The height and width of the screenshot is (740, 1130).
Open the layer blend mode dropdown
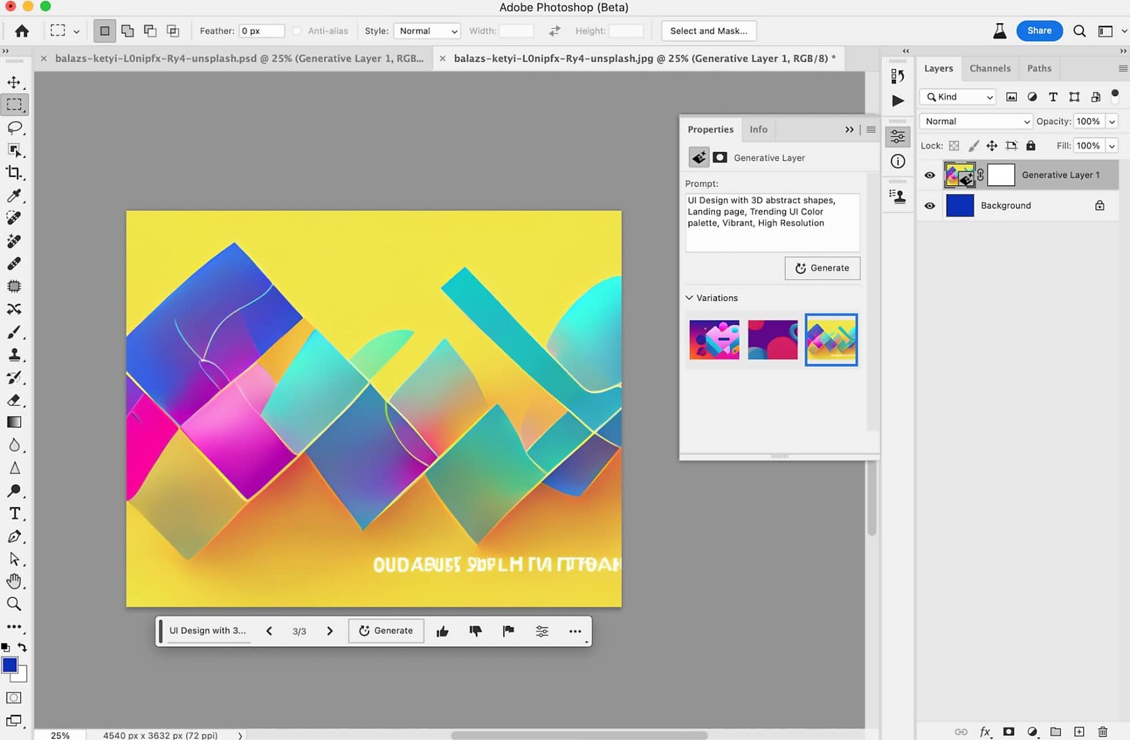point(976,121)
